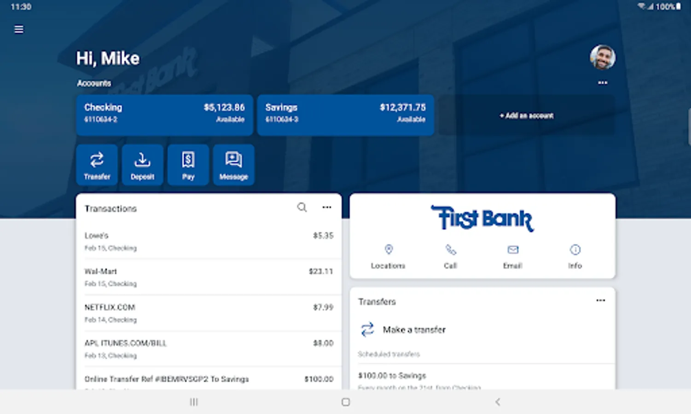This screenshot has height=414, width=691.
Task: Tap Android recent apps button
Action: (x=194, y=402)
